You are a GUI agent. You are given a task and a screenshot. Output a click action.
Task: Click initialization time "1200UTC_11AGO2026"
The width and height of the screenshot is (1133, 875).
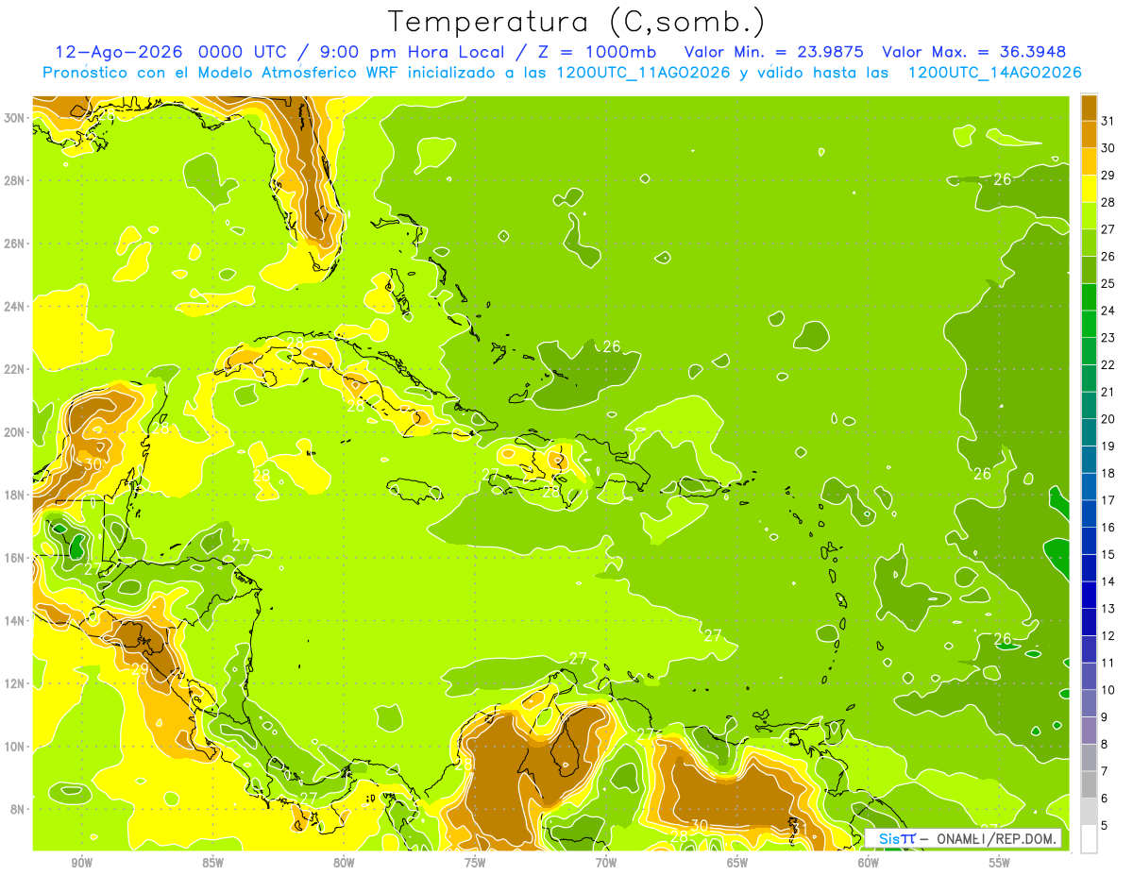[642, 73]
